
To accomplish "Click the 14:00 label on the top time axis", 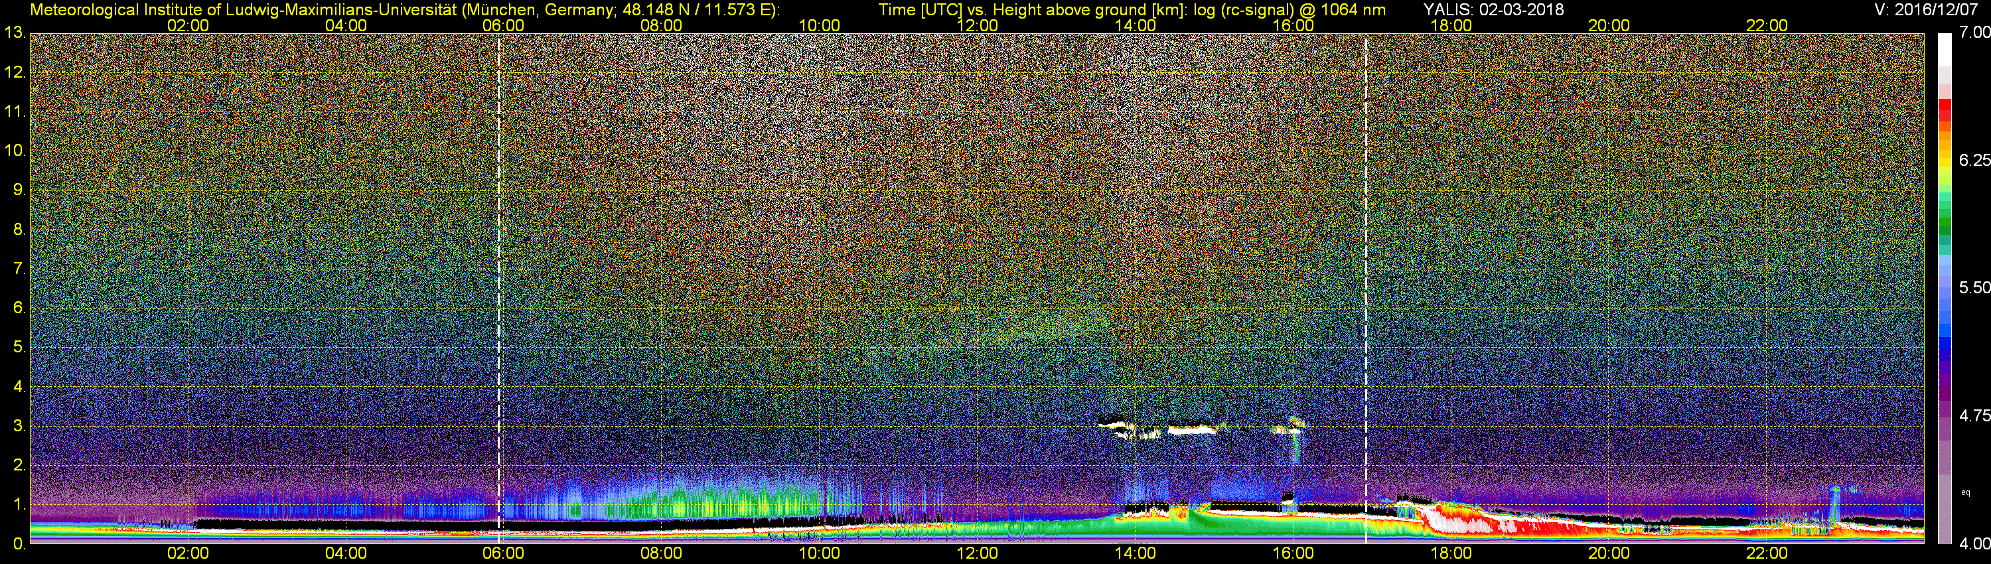I will [x=1135, y=25].
